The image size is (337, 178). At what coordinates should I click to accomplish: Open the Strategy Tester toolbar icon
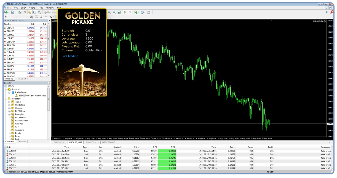39,12
